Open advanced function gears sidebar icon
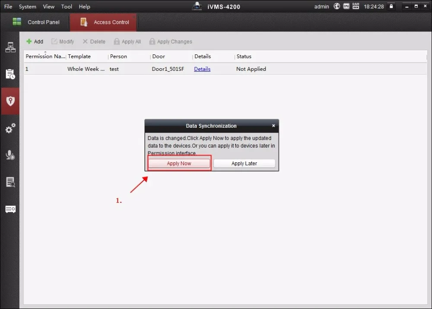This screenshot has width=432, height=309. tap(10, 128)
